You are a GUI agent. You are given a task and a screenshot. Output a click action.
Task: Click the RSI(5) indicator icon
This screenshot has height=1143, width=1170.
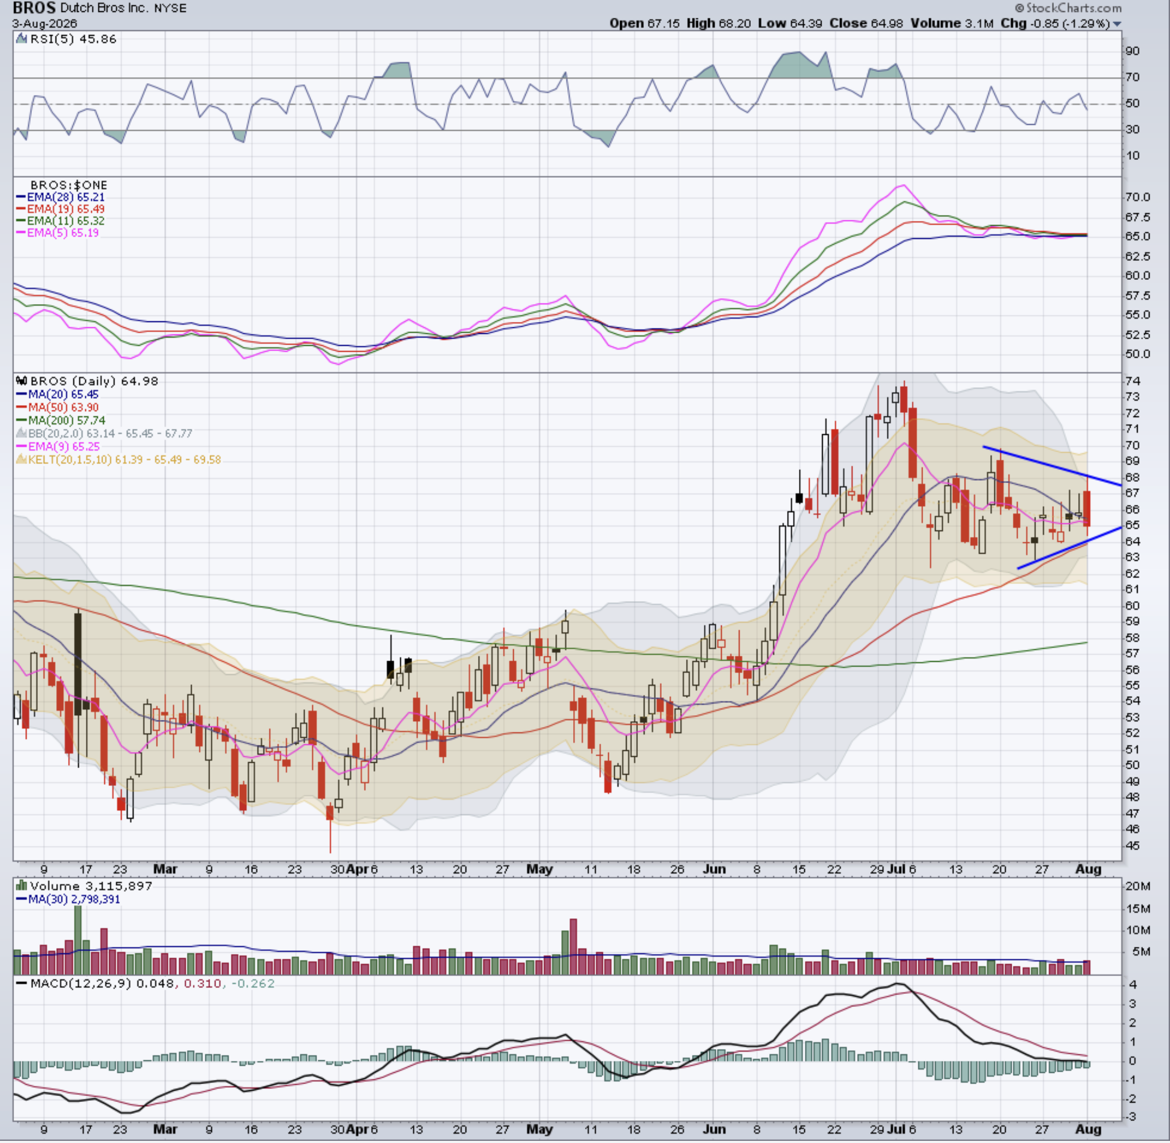coord(22,39)
